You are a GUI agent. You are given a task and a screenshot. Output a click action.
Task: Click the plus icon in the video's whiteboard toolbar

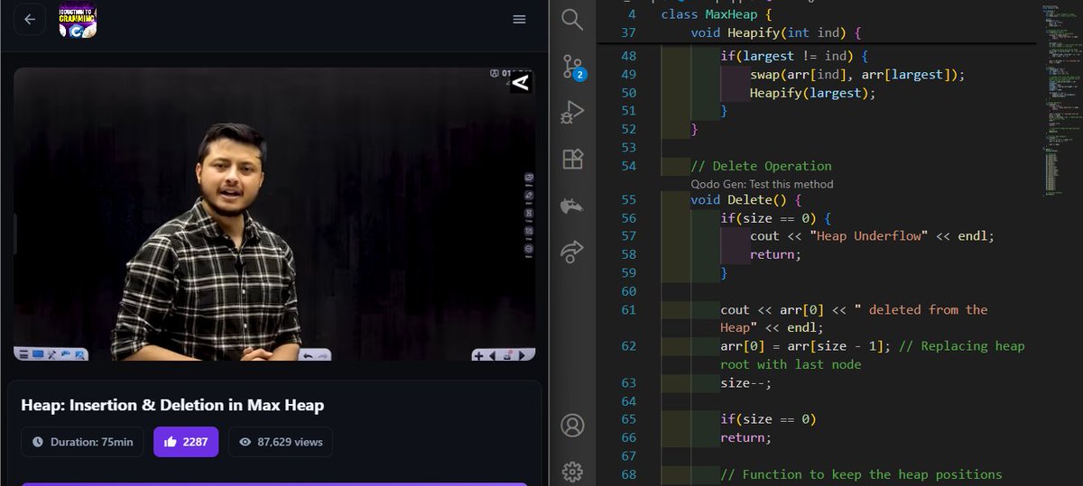pyautogui.click(x=478, y=355)
